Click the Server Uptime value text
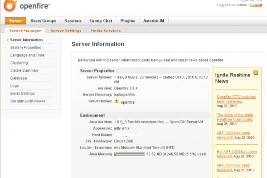The height and width of the screenshot is (178, 267). pos(161,80)
